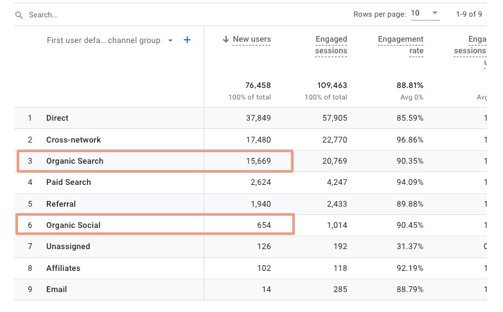Click the 88.79% engagement rate value

pos(410,290)
